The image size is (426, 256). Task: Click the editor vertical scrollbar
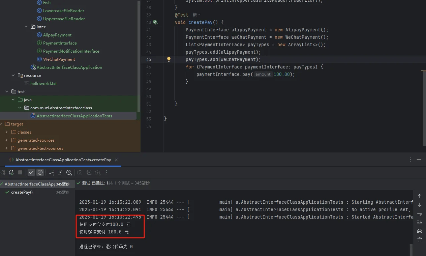pos(424,108)
